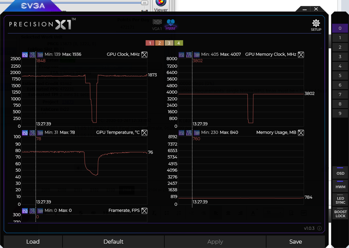Click the Apply button

coord(215,242)
